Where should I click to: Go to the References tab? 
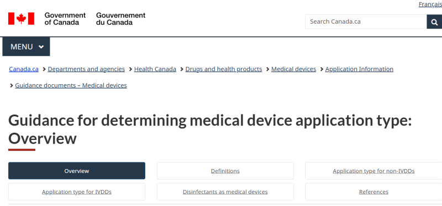373,192
